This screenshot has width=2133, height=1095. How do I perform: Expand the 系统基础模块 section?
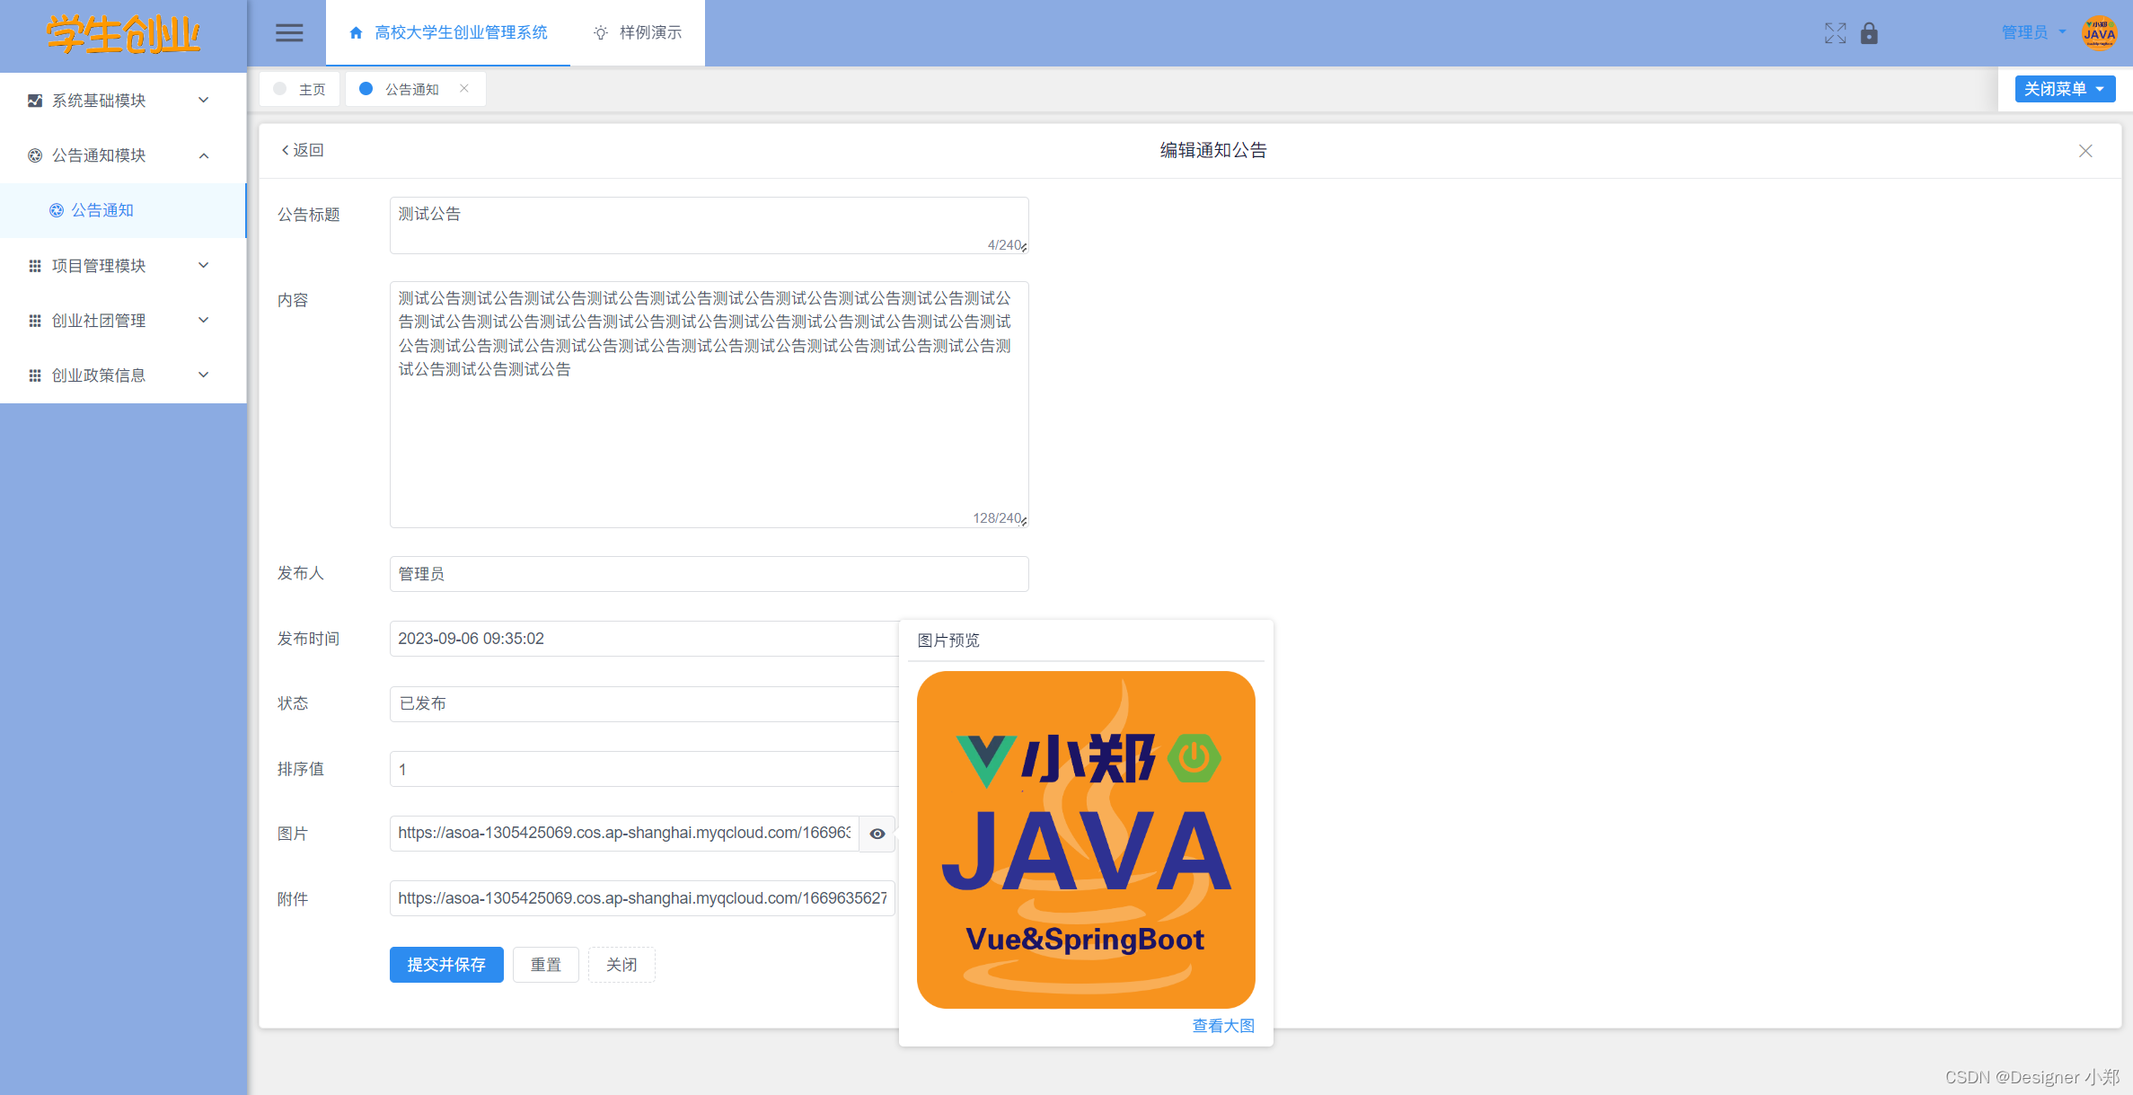(123, 100)
